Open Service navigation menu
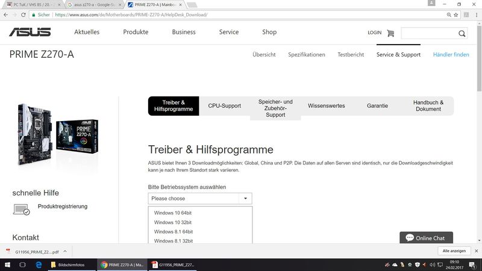 click(x=229, y=32)
